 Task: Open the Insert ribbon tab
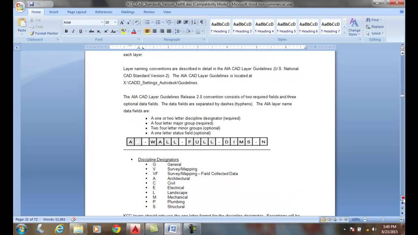54,12
